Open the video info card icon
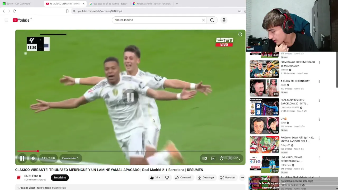Viewport: 338px width, 190px height. pyautogui.click(x=240, y=35)
